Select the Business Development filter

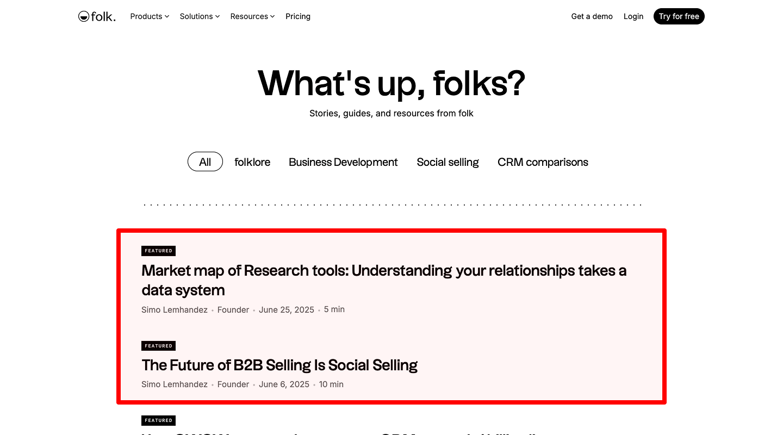343,161
